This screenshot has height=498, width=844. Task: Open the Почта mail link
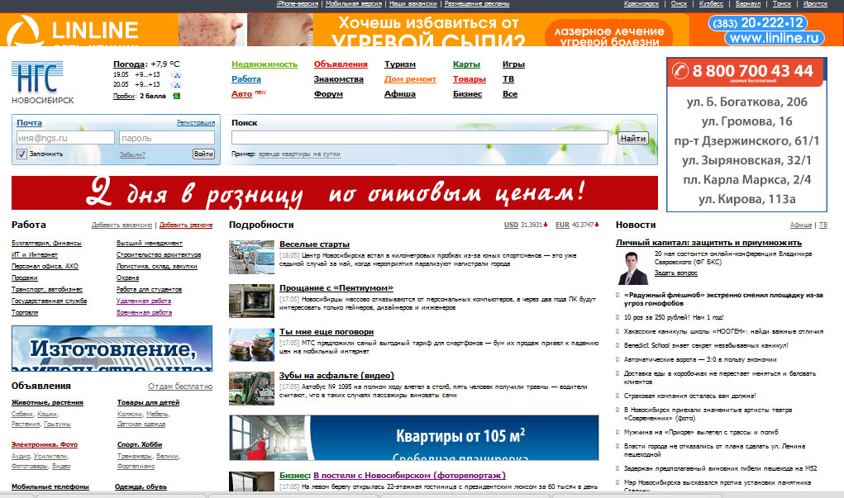click(29, 122)
